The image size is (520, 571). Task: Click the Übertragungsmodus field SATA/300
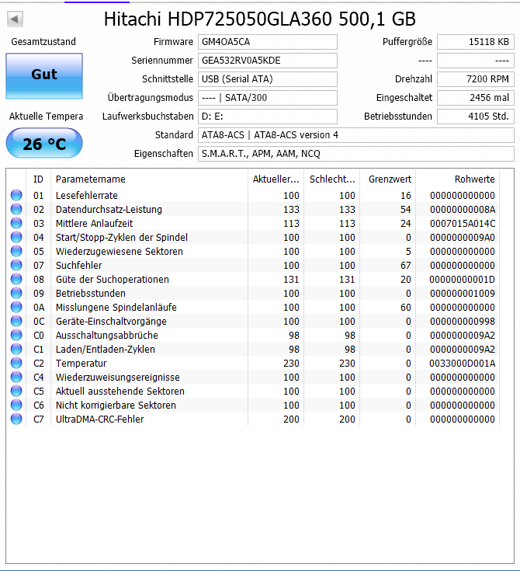click(268, 98)
